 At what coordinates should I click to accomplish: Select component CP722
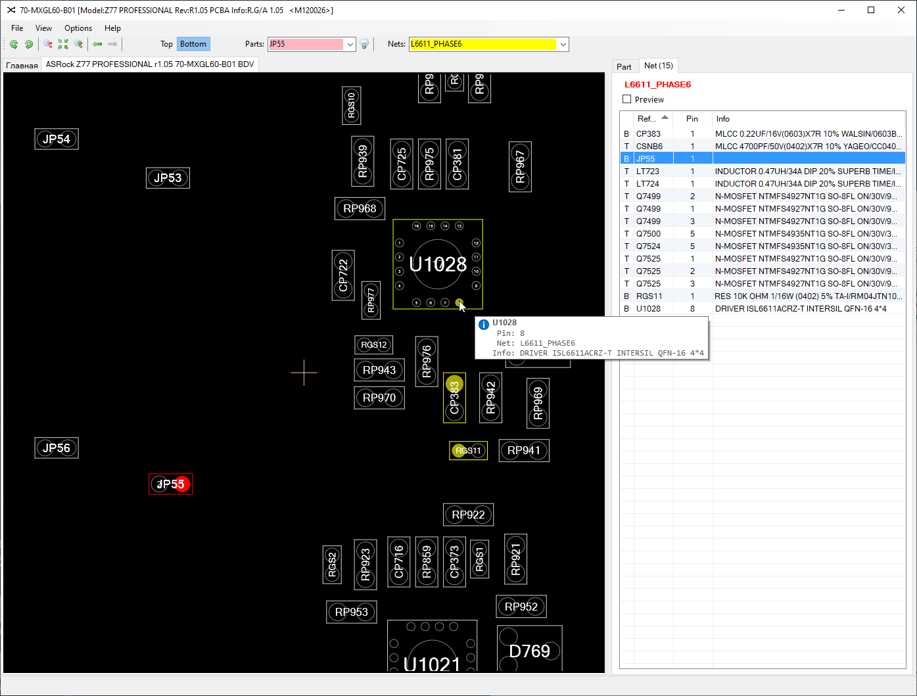point(343,275)
